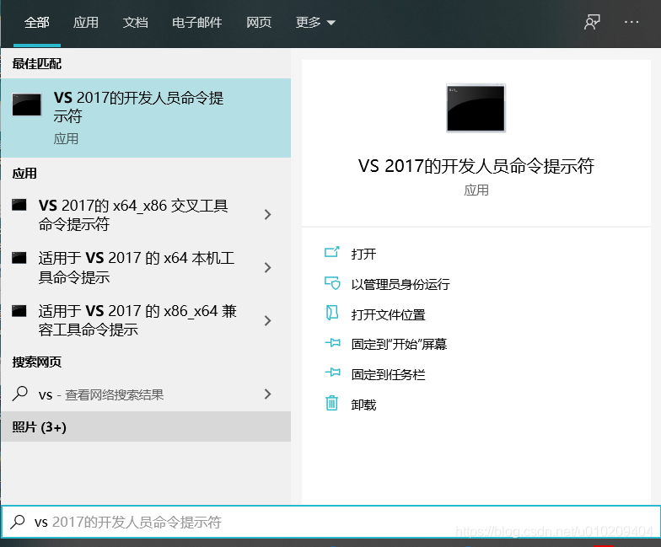This screenshot has width=661, height=547.
Task: Switch to the 全部 tab
Action: point(37,22)
